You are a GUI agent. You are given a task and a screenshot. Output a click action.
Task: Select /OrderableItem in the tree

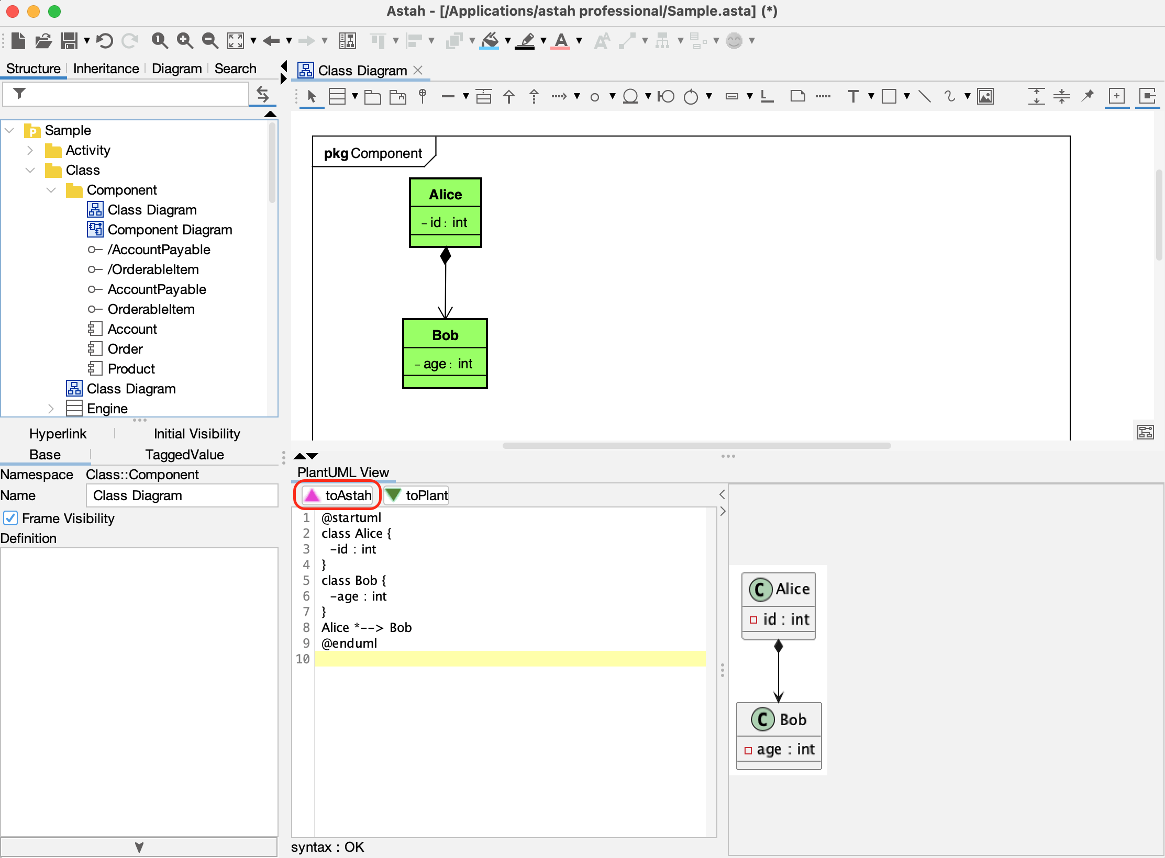153,269
